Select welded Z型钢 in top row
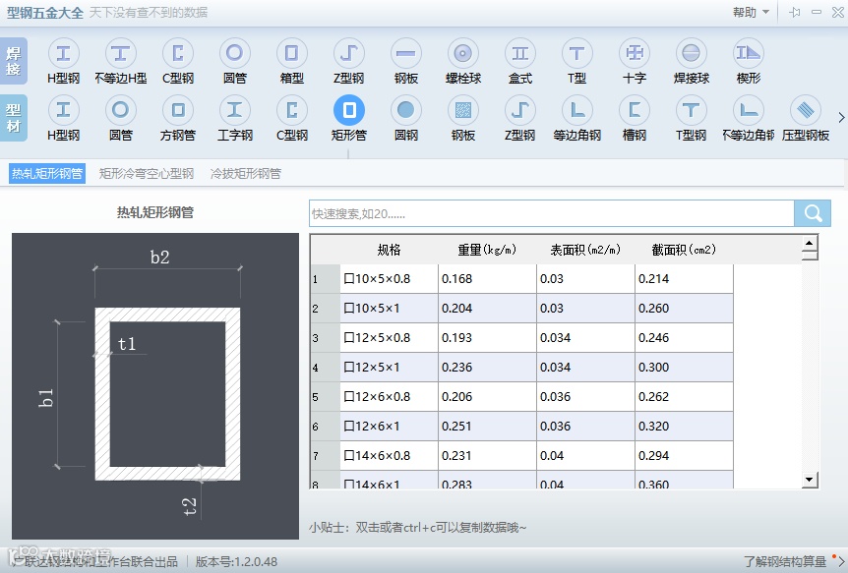This screenshot has height=573, width=848. pyautogui.click(x=349, y=61)
